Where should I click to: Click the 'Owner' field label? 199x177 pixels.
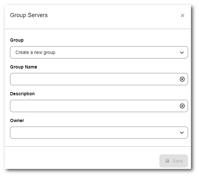(x=17, y=120)
